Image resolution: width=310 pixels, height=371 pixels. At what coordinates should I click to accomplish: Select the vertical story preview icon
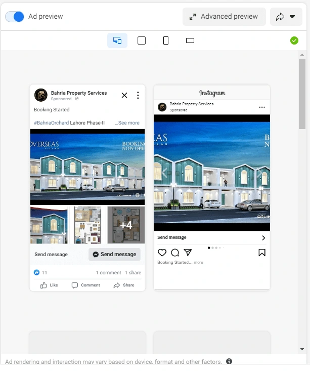coord(166,40)
